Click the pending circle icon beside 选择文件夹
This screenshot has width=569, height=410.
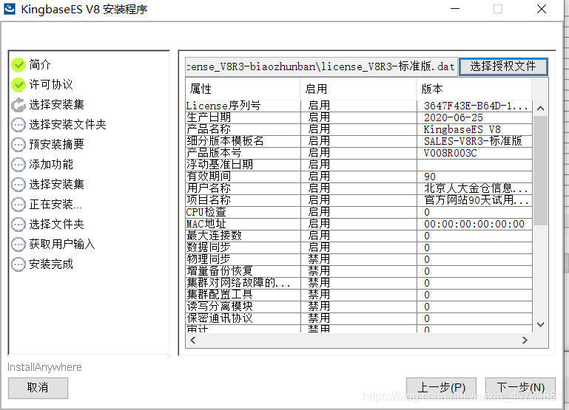pos(18,224)
